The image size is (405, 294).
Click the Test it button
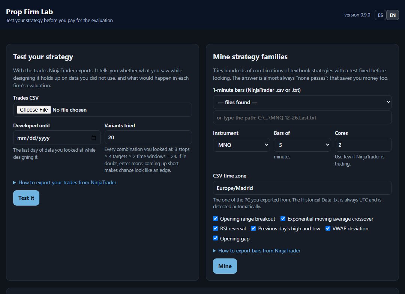[26, 198]
